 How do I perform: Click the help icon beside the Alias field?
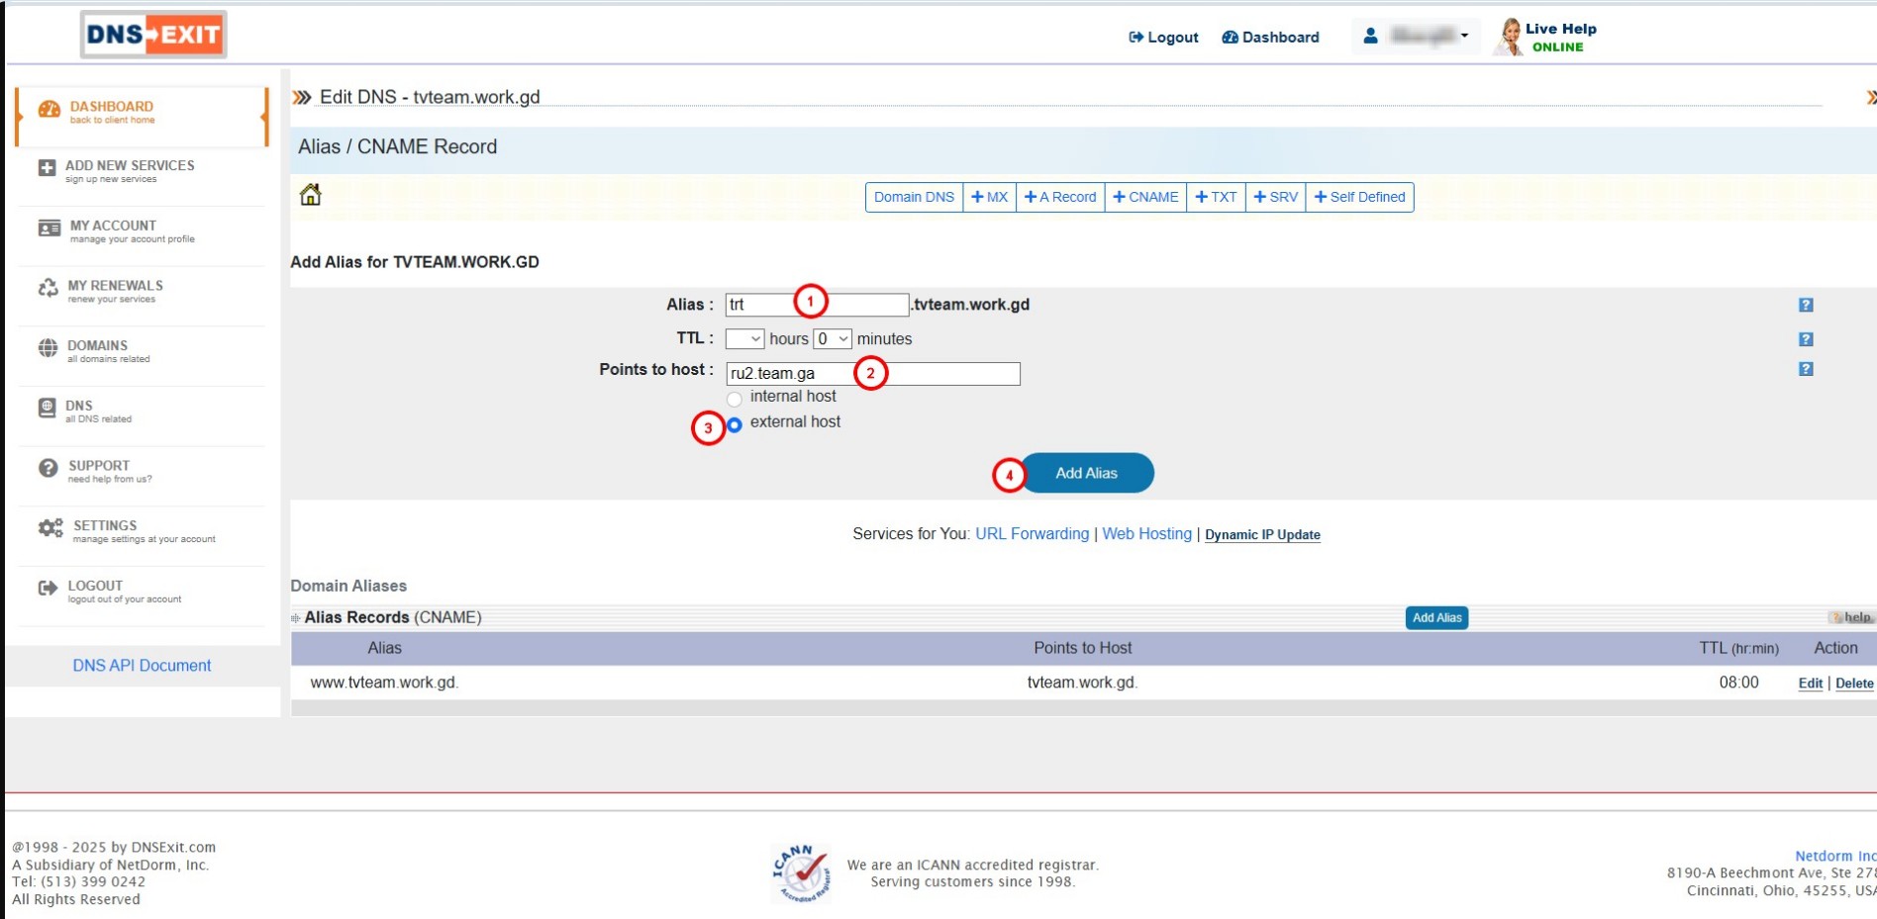click(1806, 306)
